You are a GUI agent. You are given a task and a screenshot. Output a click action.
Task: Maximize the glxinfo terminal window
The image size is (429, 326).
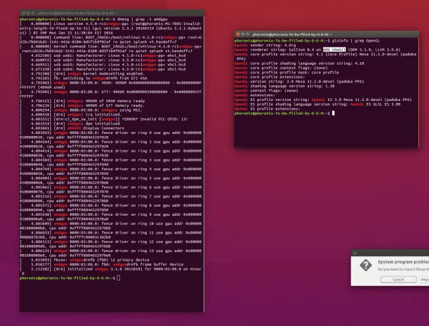pyautogui.click(x=247, y=34)
